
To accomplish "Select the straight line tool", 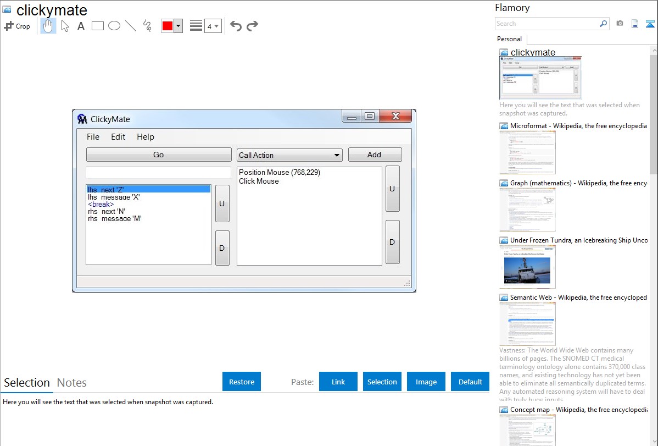I will 131,26.
